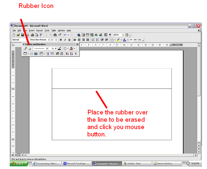Viewport: 207px width, 169px height.
Task: Open the Zoom 100% dropdown
Action: (x=123, y=35)
